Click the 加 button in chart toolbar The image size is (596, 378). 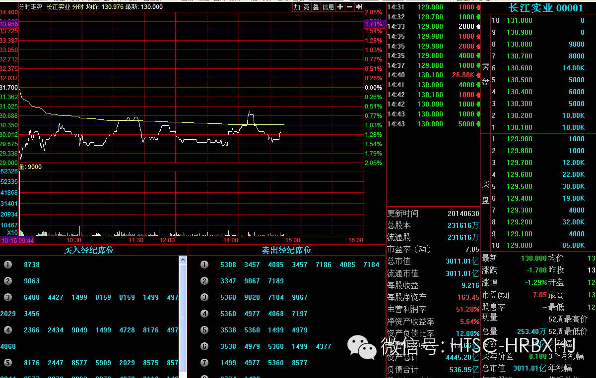(x=297, y=7)
